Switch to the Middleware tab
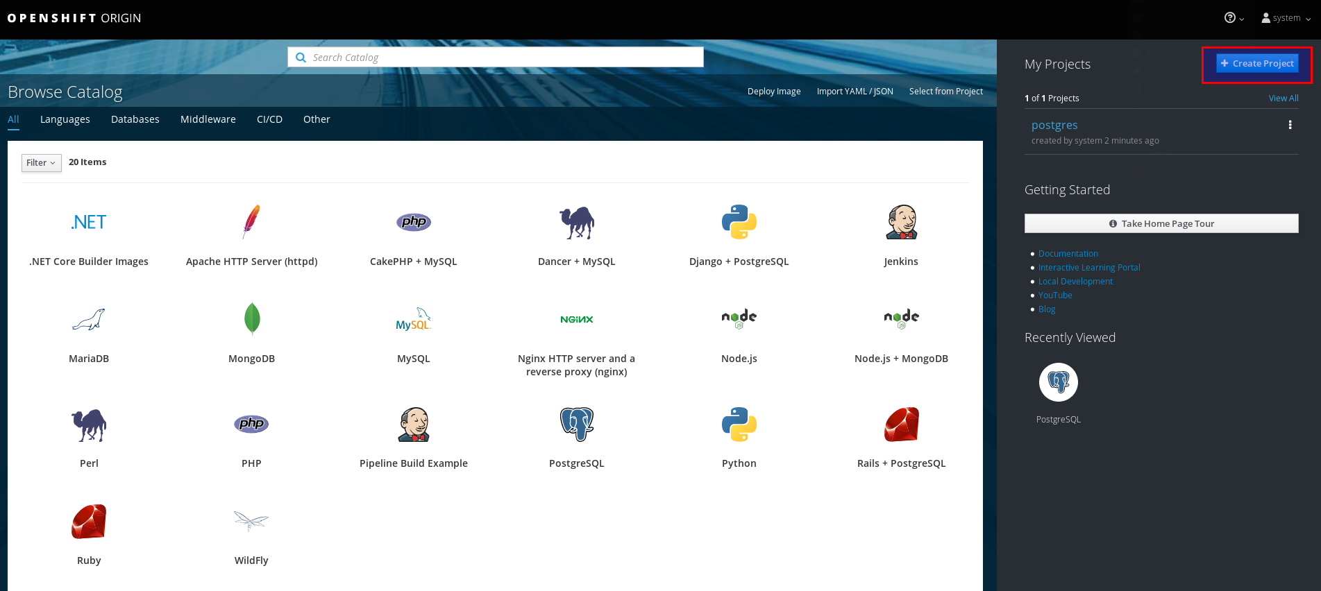Viewport: 1321px width, 591px height. 208,119
